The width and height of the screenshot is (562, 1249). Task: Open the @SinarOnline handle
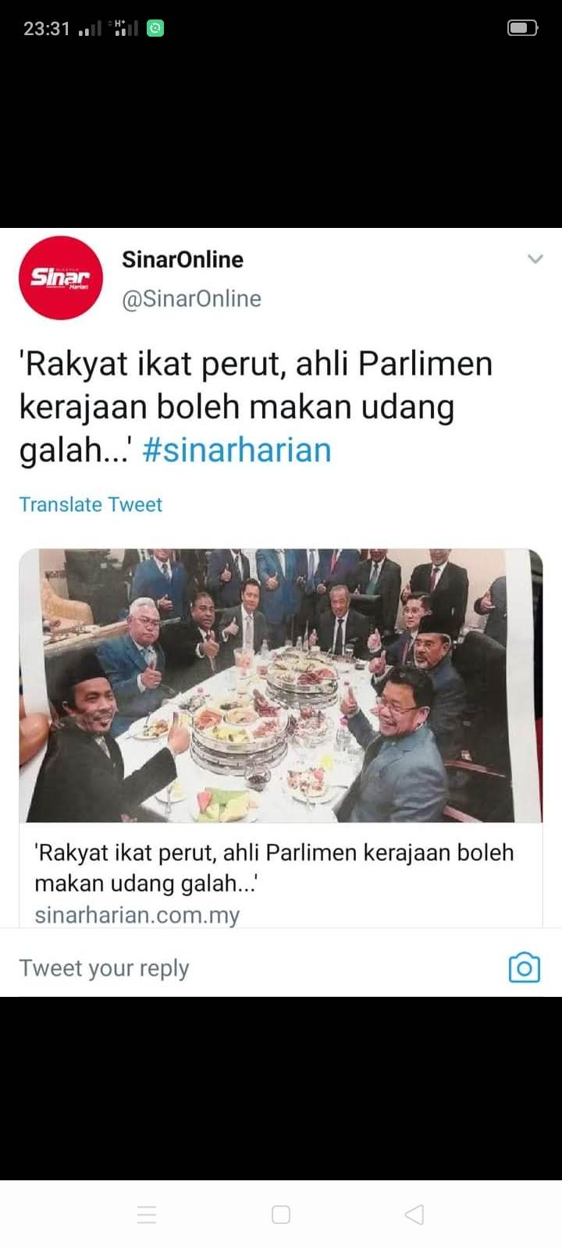click(x=191, y=298)
